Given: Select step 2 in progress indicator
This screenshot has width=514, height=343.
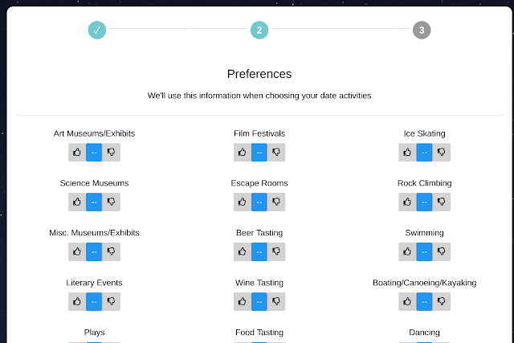Looking at the screenshot, I should pos(259,31).
